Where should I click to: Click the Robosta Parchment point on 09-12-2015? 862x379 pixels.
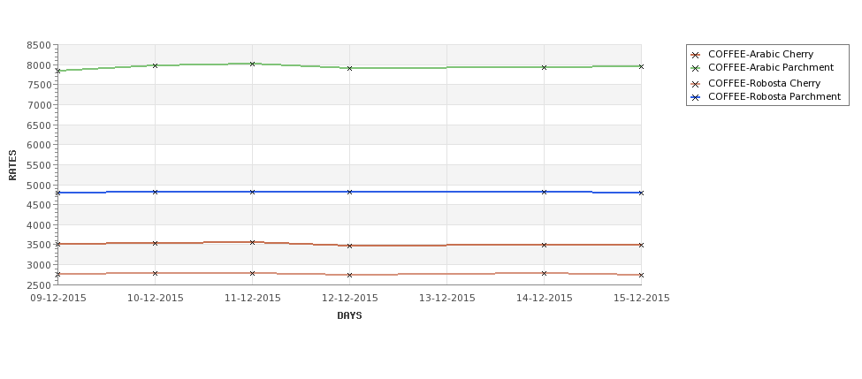(57, 193)
